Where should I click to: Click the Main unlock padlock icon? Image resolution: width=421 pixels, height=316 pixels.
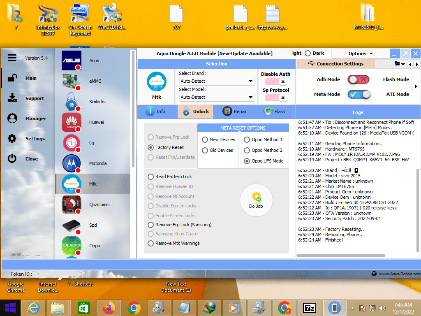[x=12, y=78]
